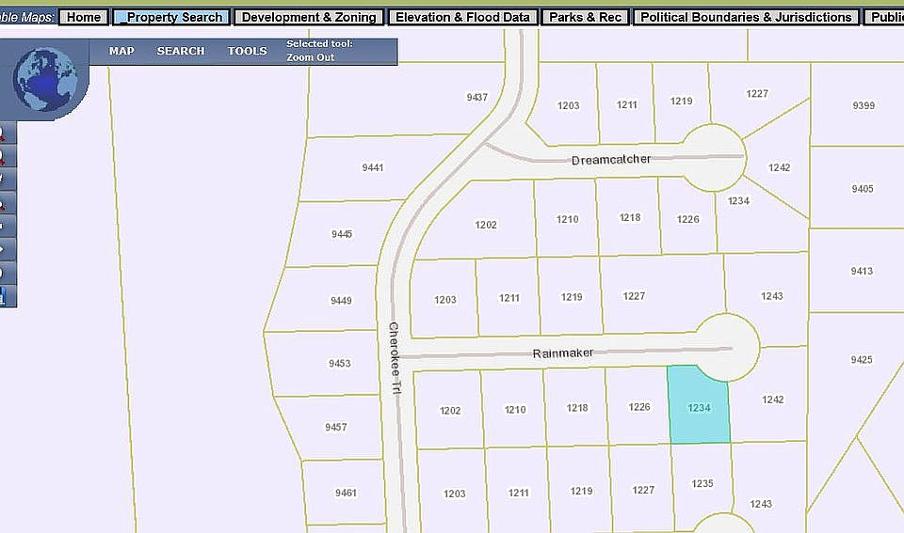Open the SEARCH menu
This screenshot has width=904, height=533.
181,51
